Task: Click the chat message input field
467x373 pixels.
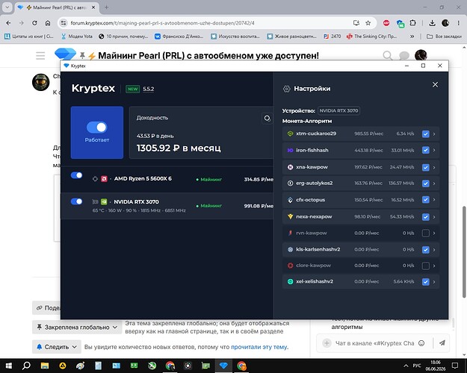Action: [x=374, y=343]
